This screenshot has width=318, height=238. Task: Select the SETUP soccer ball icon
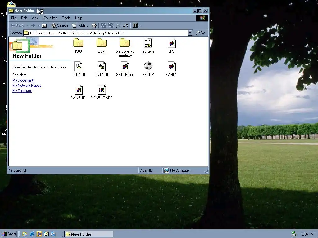[148, 69]
